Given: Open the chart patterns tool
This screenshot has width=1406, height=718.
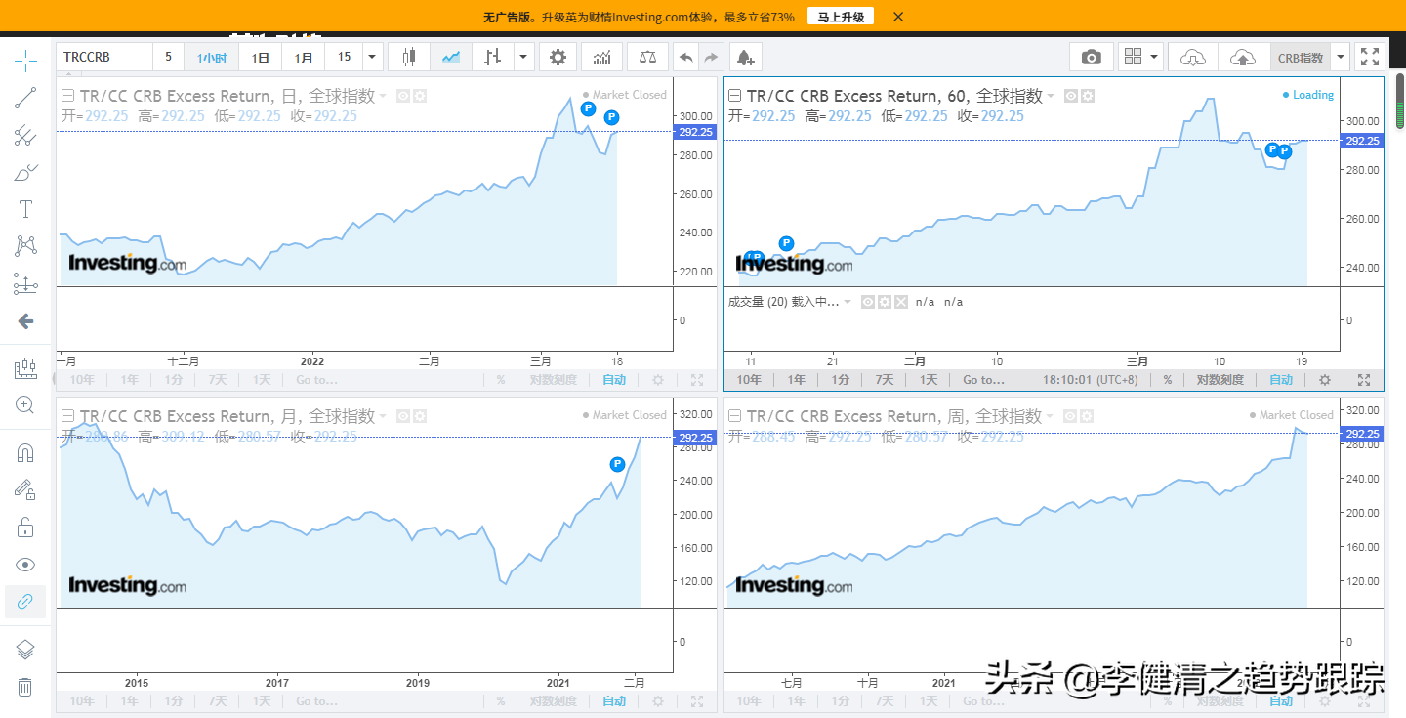Looking at the screenshot, I should (x=25, y=246).
